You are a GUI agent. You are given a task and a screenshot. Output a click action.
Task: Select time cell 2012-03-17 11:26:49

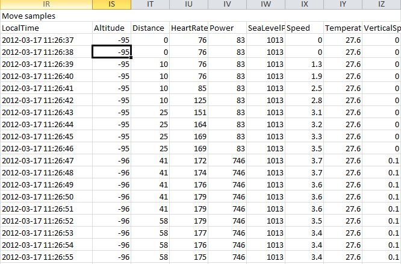pos(46,184)
